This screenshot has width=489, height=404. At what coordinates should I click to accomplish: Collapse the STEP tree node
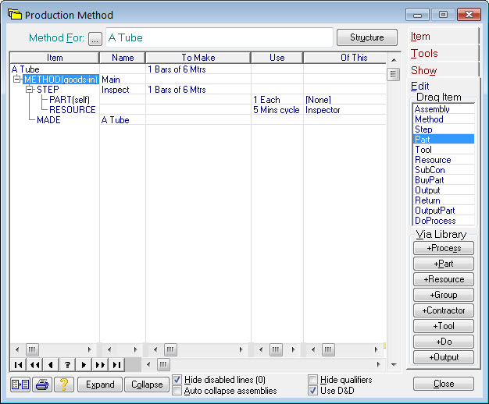click(x=30, y=90)
